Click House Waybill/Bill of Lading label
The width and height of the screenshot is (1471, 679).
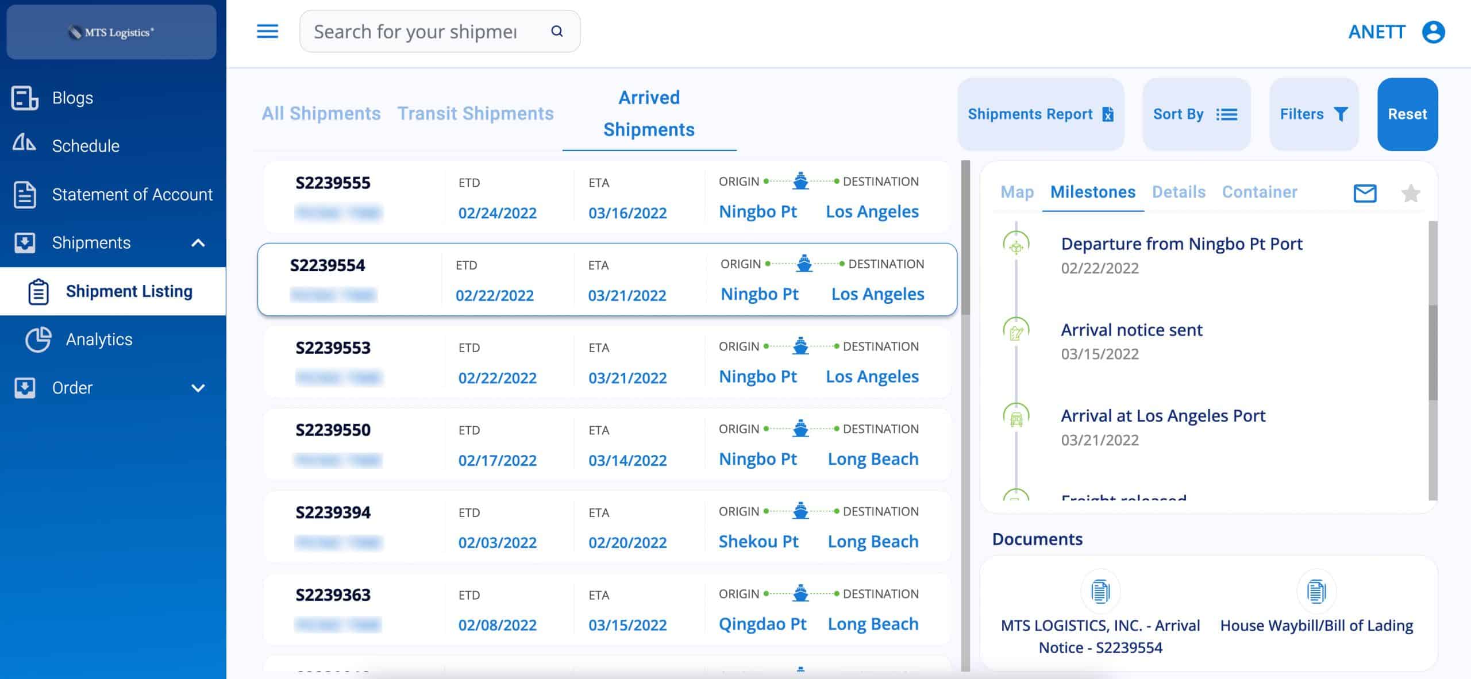pyautogui.click(x=1316, y=626)
